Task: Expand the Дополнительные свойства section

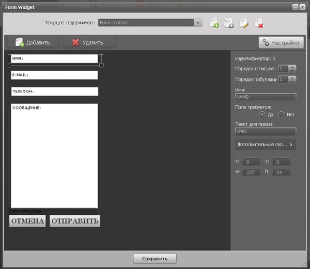Action: [266, 145]
